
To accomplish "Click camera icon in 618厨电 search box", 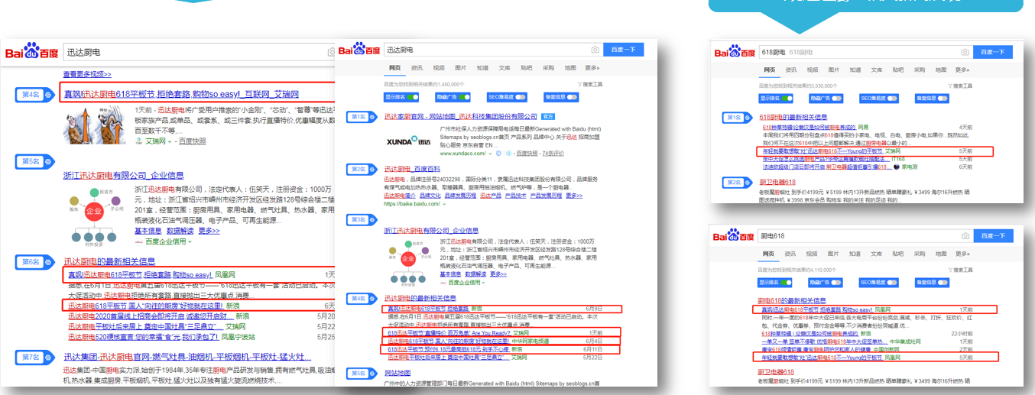I will (965, 52).
